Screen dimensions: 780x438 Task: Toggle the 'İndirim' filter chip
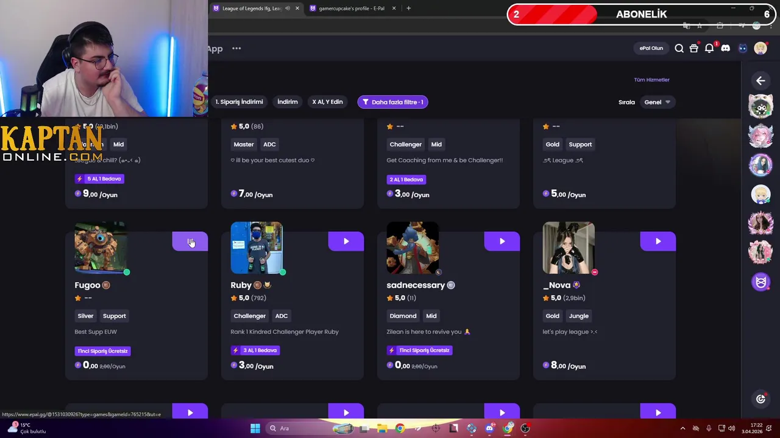click(288, 102)
